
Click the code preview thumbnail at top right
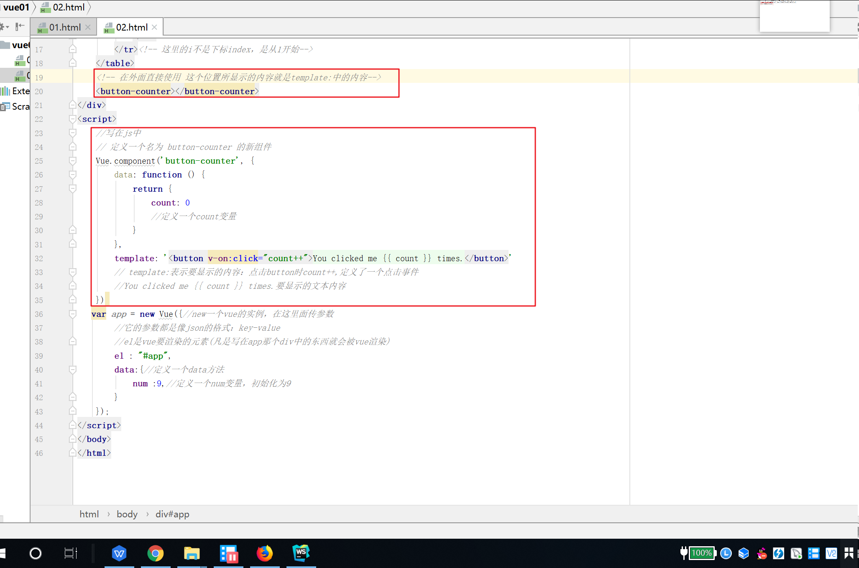coord(794,16)
